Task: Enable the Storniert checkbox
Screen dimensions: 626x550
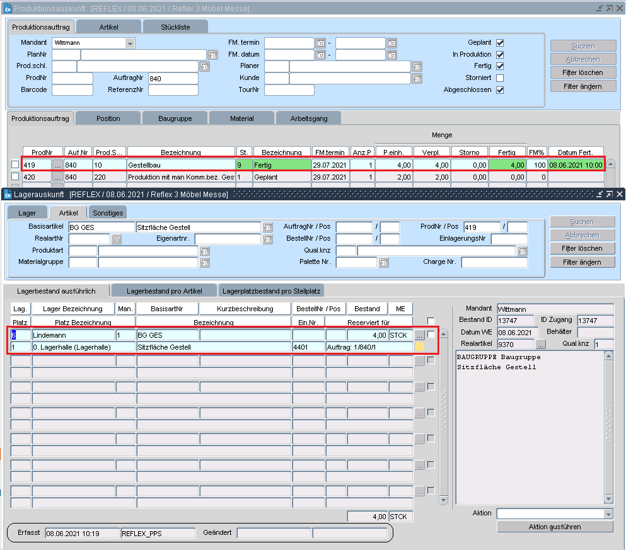Action: pyautogui.click(x=500, y=78)
